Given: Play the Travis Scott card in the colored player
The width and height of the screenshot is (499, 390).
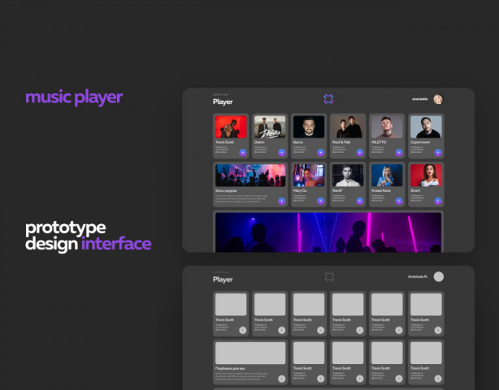Looking at the screenshot, I should click(x=243, y=153).
